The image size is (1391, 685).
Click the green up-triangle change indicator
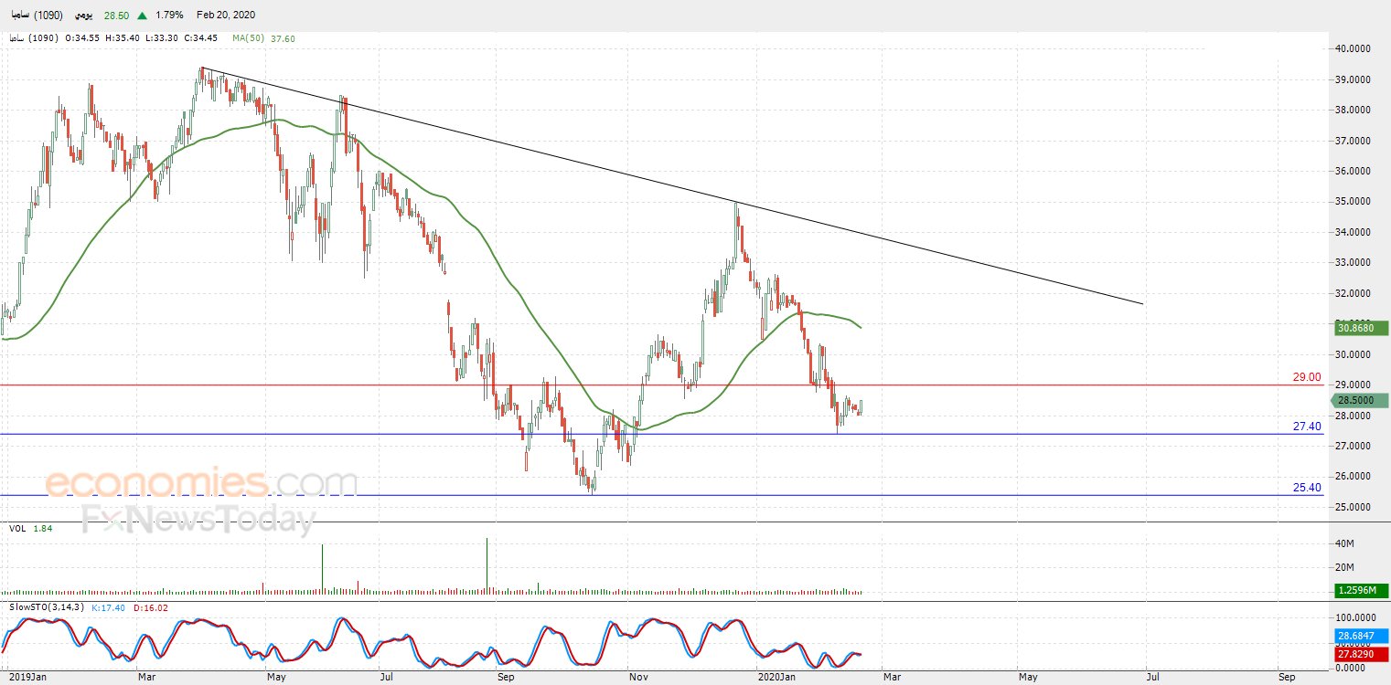142,16
